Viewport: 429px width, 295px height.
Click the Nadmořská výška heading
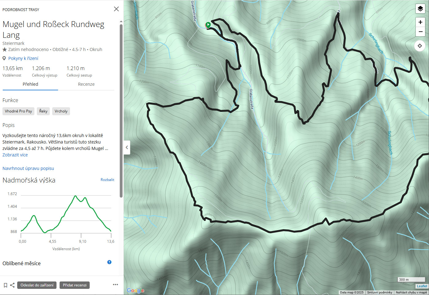point(29,180)
